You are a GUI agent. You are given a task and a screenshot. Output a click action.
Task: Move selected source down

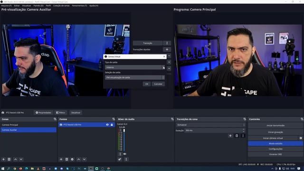point(84,159)
